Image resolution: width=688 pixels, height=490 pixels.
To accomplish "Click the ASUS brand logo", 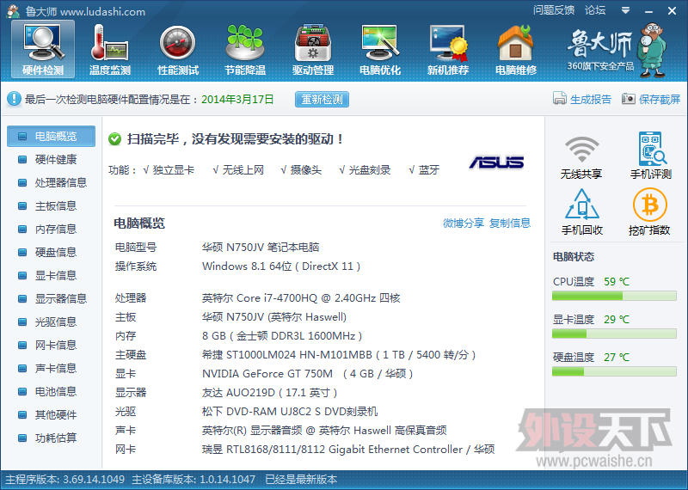I will pos(497,162).
